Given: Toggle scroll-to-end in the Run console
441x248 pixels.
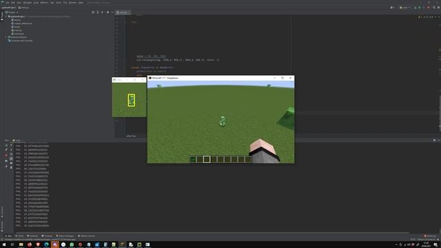Looking at the screenshot, I should 11,158.
